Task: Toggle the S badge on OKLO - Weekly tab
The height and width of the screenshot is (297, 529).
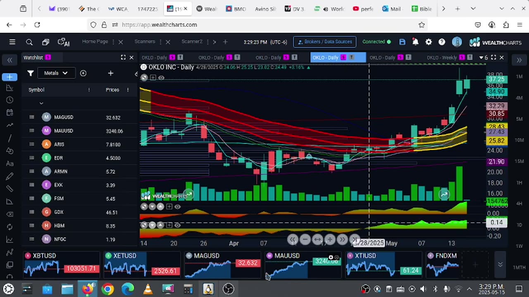Action: click(462, 57)
